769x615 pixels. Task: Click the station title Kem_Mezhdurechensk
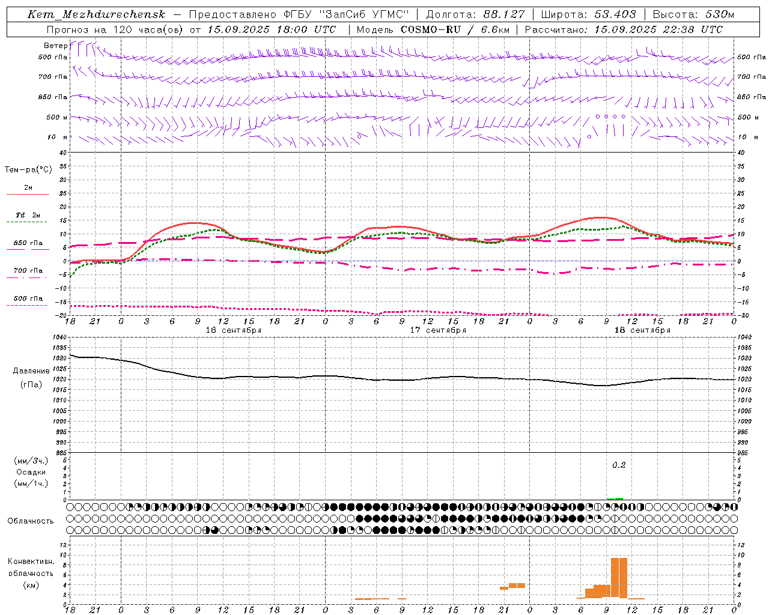click(96, 14)
